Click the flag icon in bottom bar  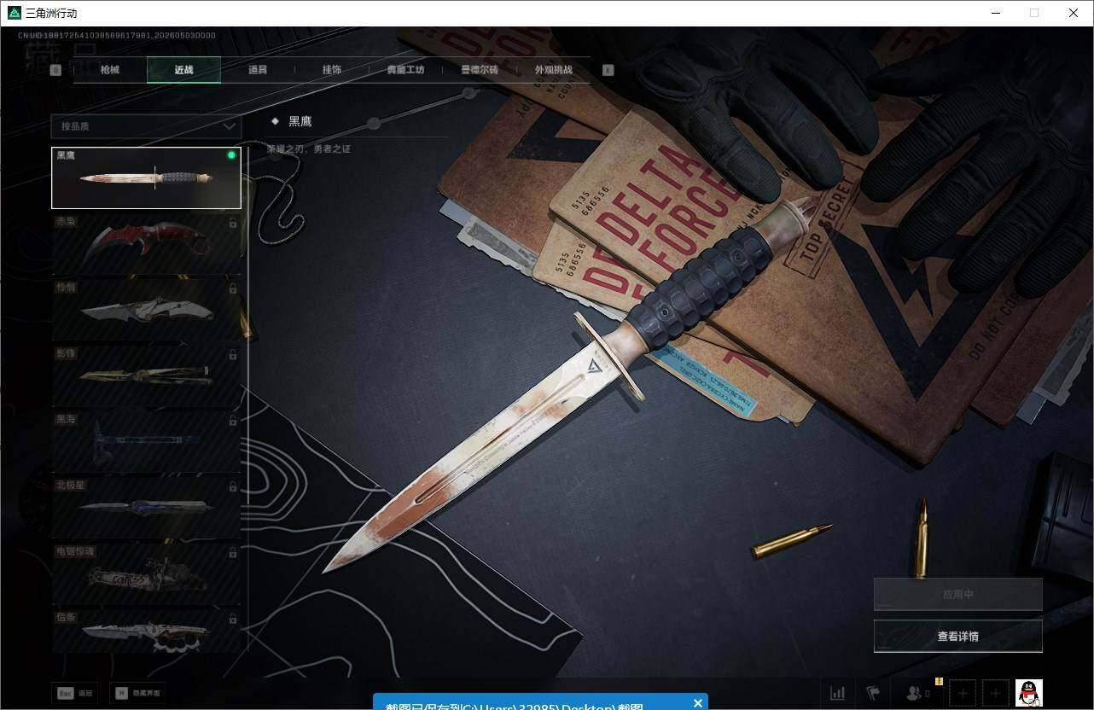pyautogui.click(x=873, y=694)
